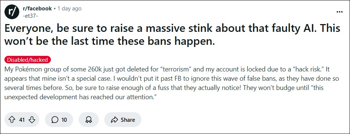Click the share arrow icon
The height and width of the screenshot is (134, 350).
pyautogui.click(x=114, y=120)
